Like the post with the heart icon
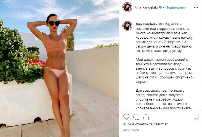202x137 pixels. point(126,117)
